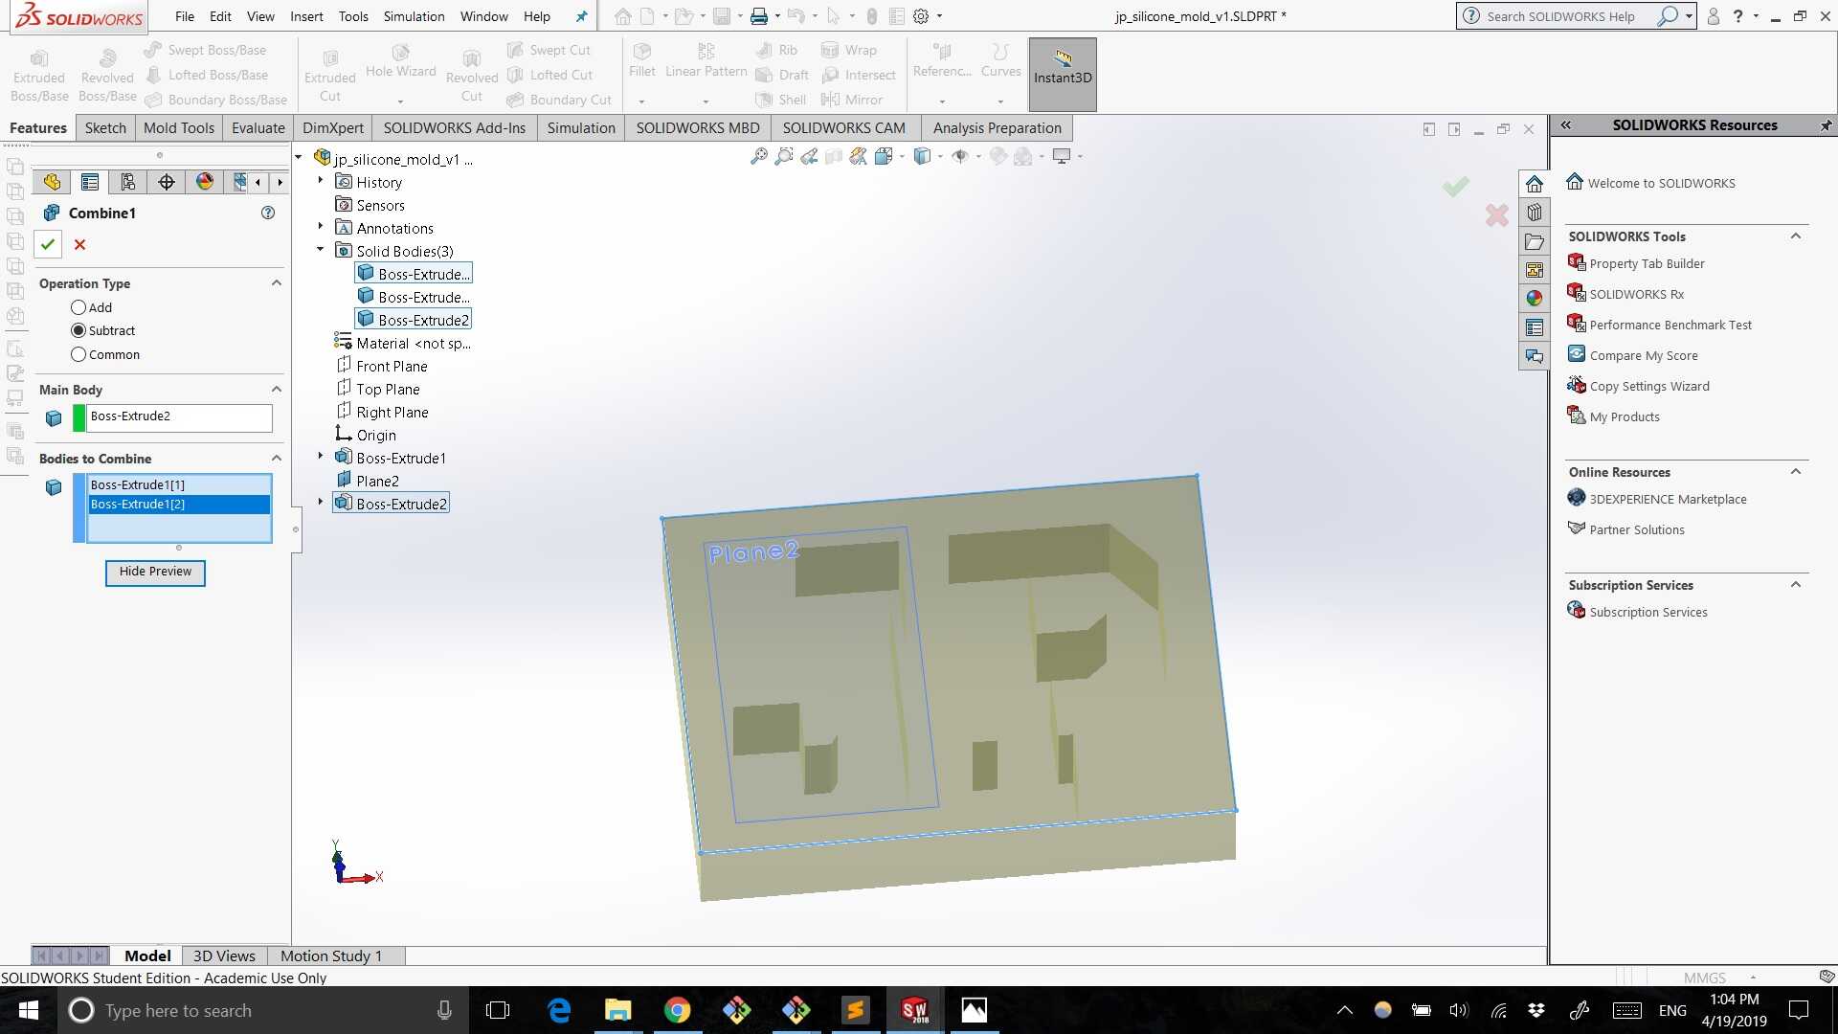This screenshot has height=1034, width=1838.
Task: Open the DimXpertManager crosshair tab icon
Action: click(167, 182)
